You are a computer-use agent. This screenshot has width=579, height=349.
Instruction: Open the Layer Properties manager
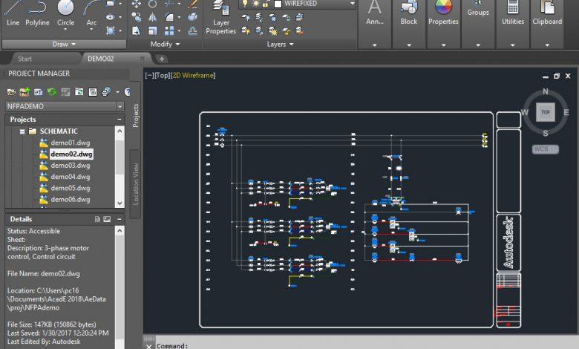pyautogui.click(x=220, y=18)
